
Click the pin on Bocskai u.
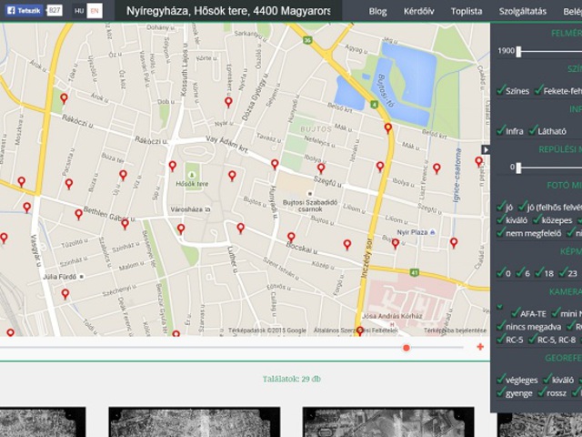(x=291, y=237)
